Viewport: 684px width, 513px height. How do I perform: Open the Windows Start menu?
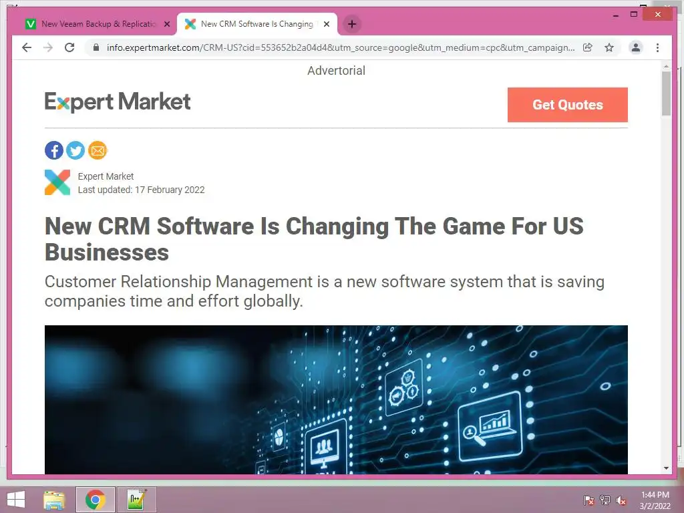coord(16,500)
